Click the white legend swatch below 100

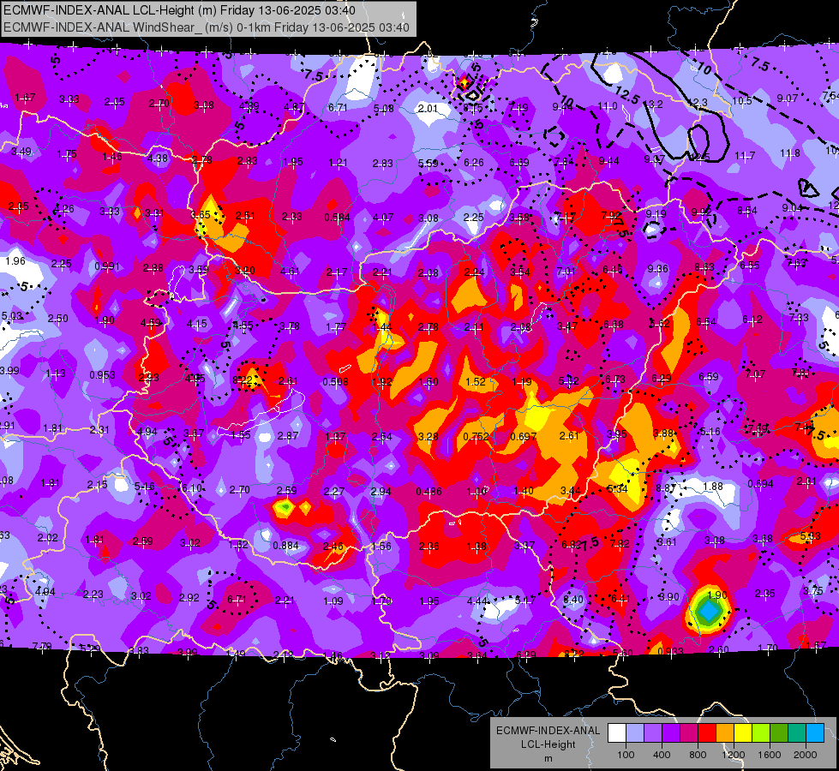(617, 732)
